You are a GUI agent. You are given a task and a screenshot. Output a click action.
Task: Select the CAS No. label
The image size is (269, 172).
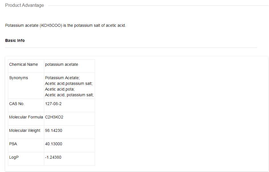click(17, 104)
